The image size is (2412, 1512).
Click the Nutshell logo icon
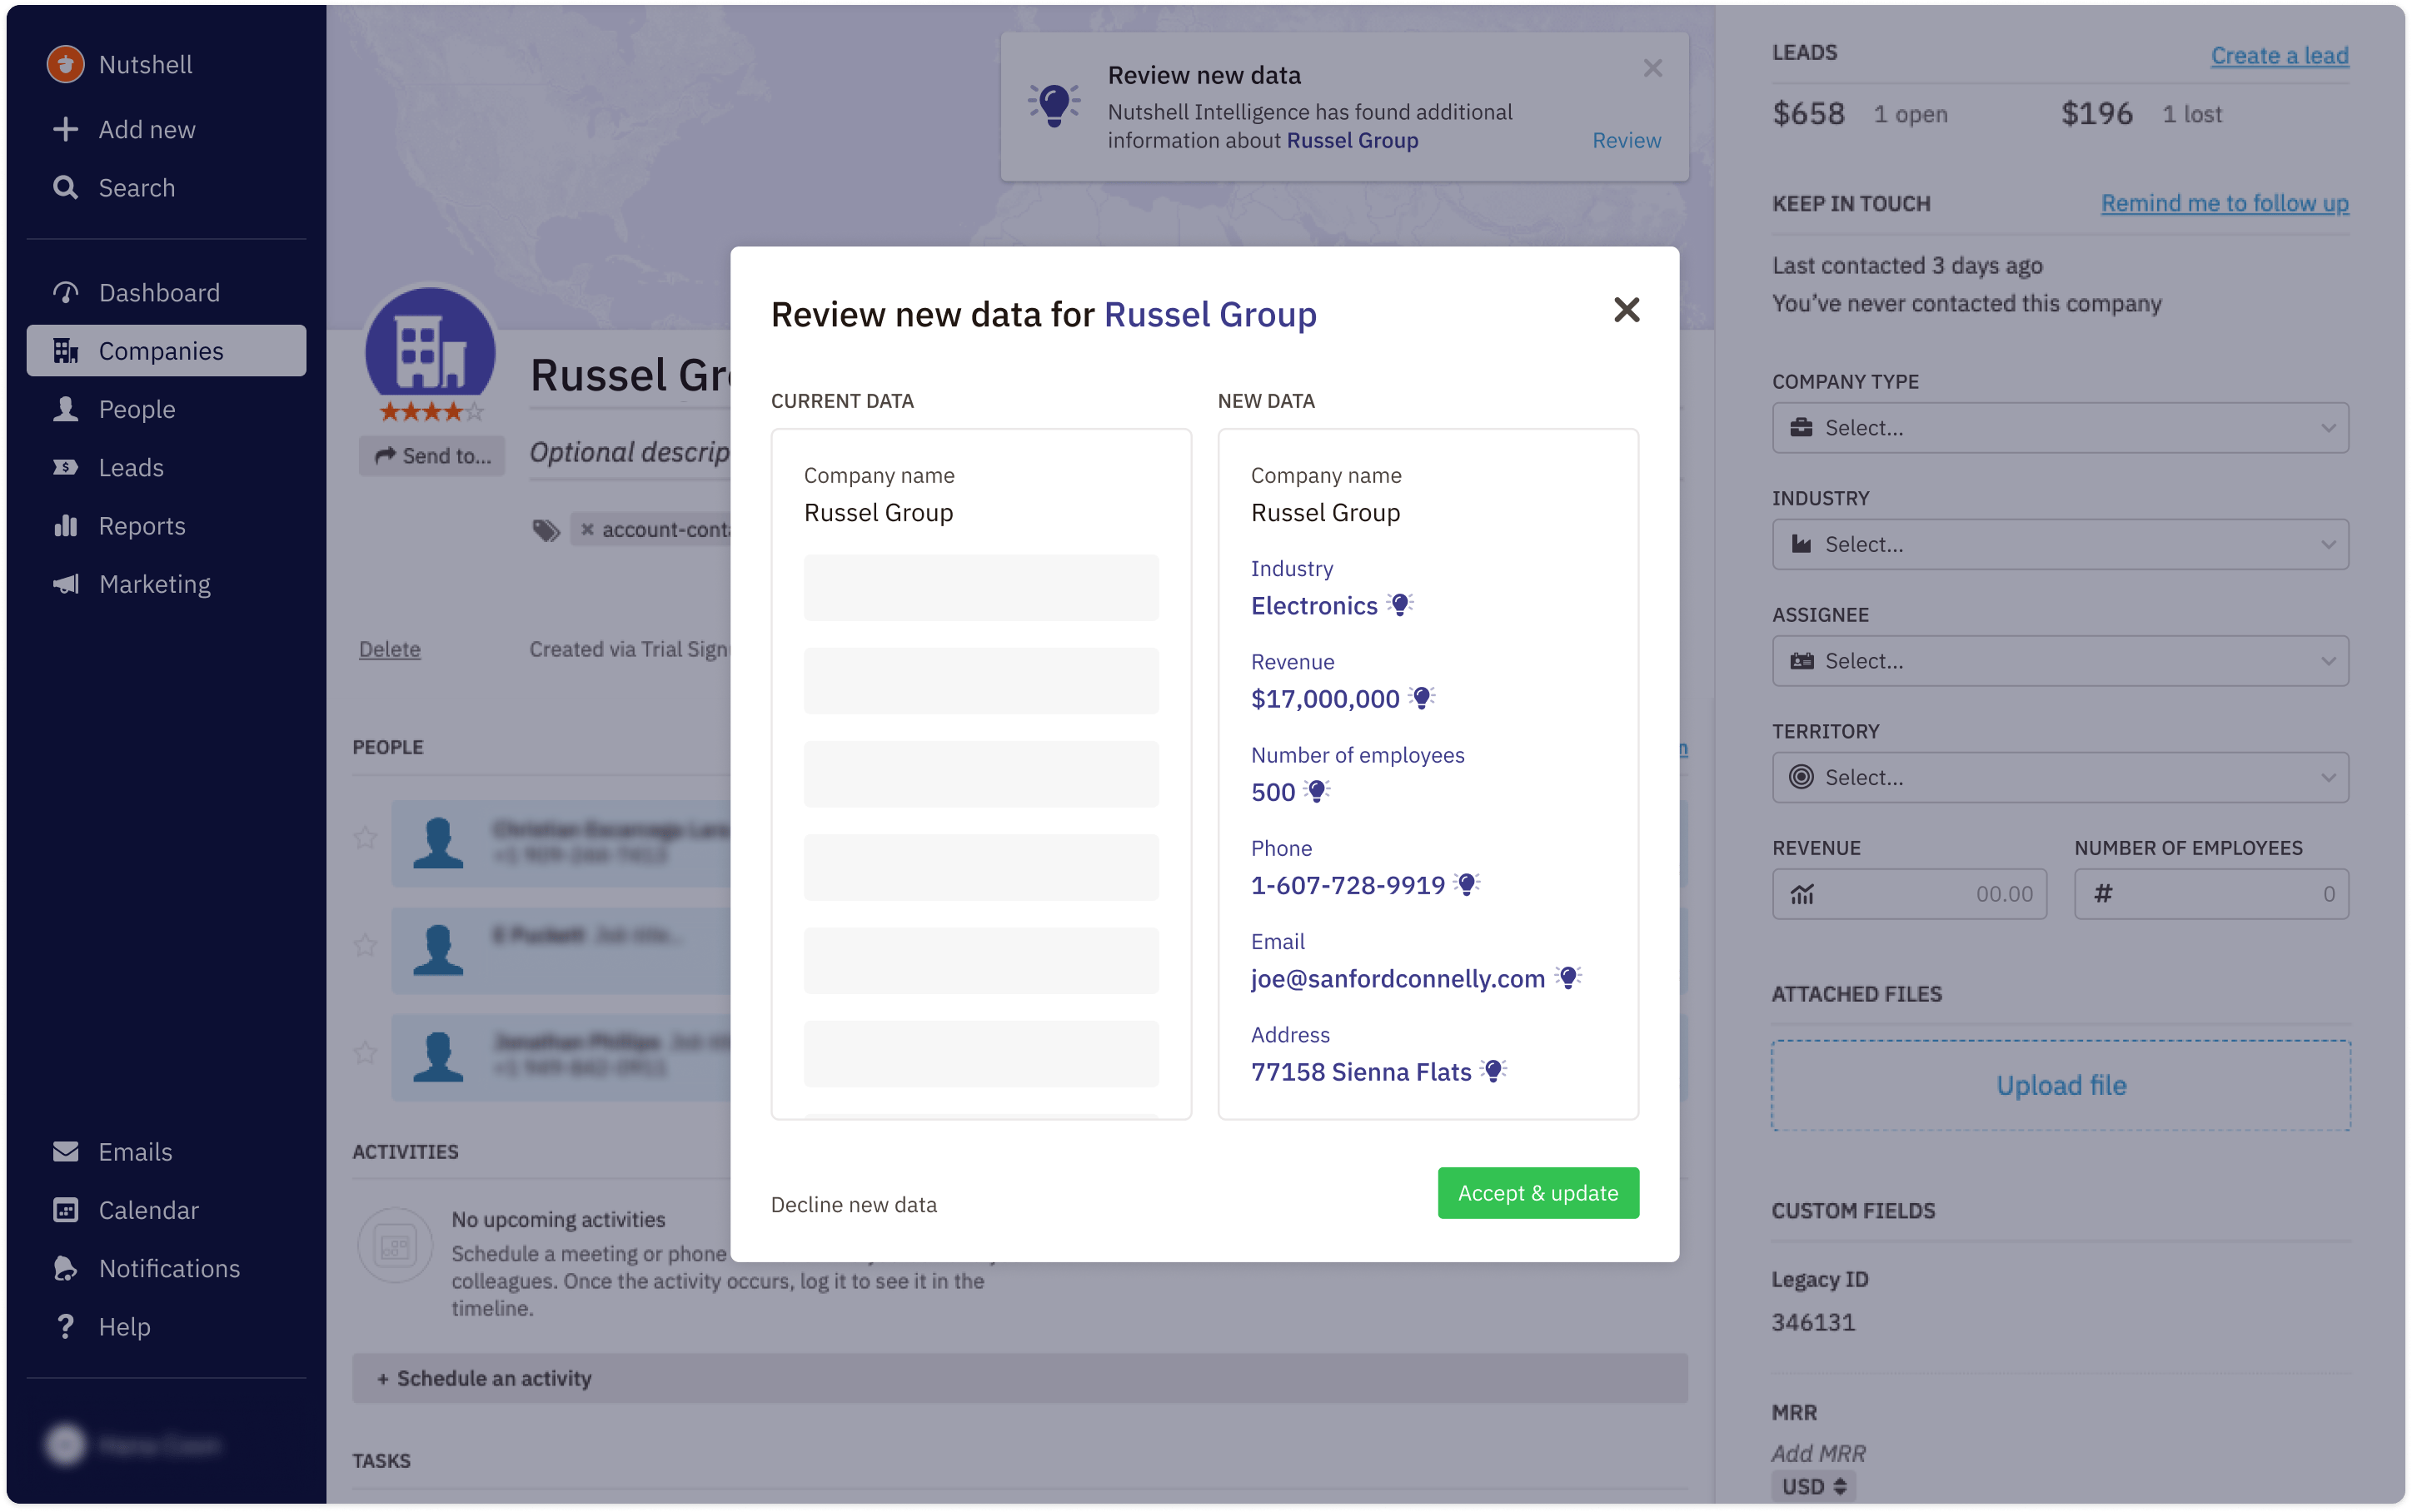[x=66, y=65]
